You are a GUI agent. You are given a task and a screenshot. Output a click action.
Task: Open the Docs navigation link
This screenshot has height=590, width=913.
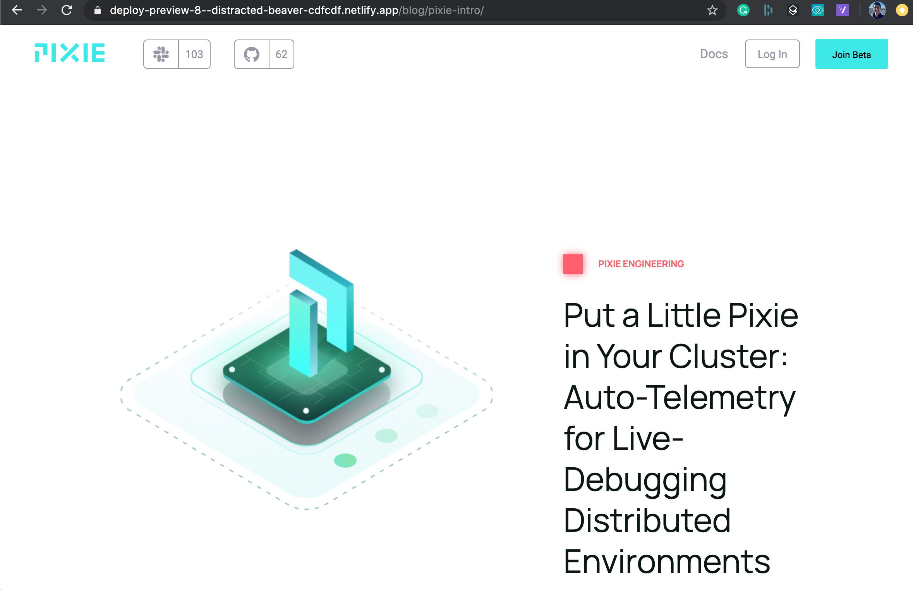tap(714, 54)
